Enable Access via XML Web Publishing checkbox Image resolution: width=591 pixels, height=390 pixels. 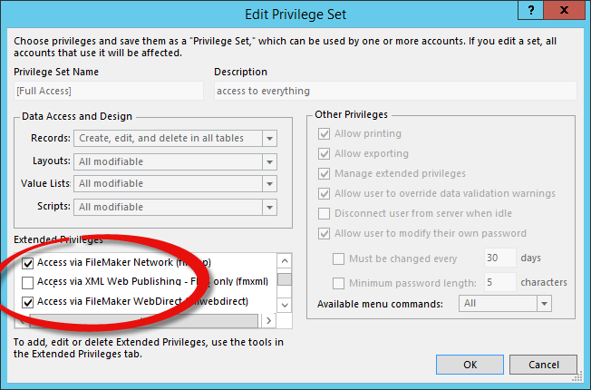(27, 282)
